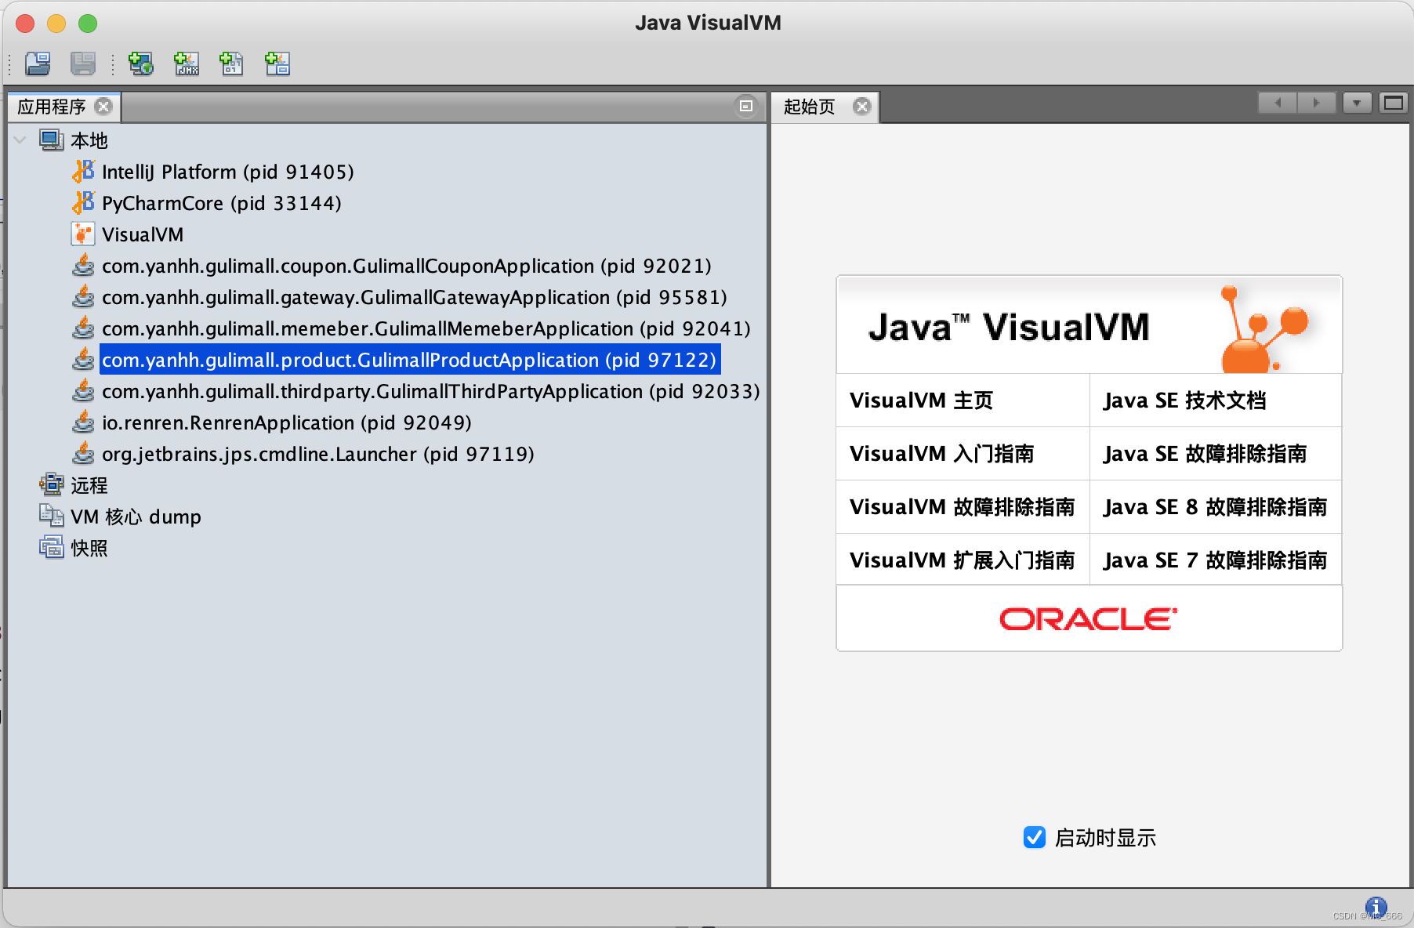Open the VisualVM 故障排除指南 link
1414x928 pixels.
963,507
